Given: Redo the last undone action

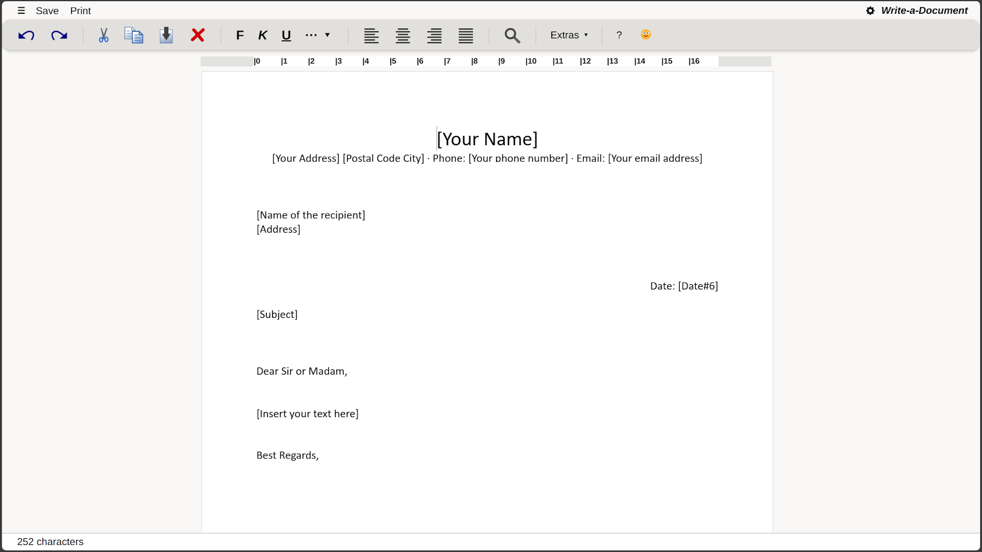Looking at the screenshot, I should (58, 35).
